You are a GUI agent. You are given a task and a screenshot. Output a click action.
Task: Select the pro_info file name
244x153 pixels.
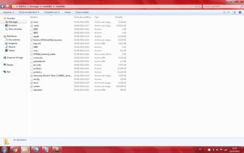point(37,65)
